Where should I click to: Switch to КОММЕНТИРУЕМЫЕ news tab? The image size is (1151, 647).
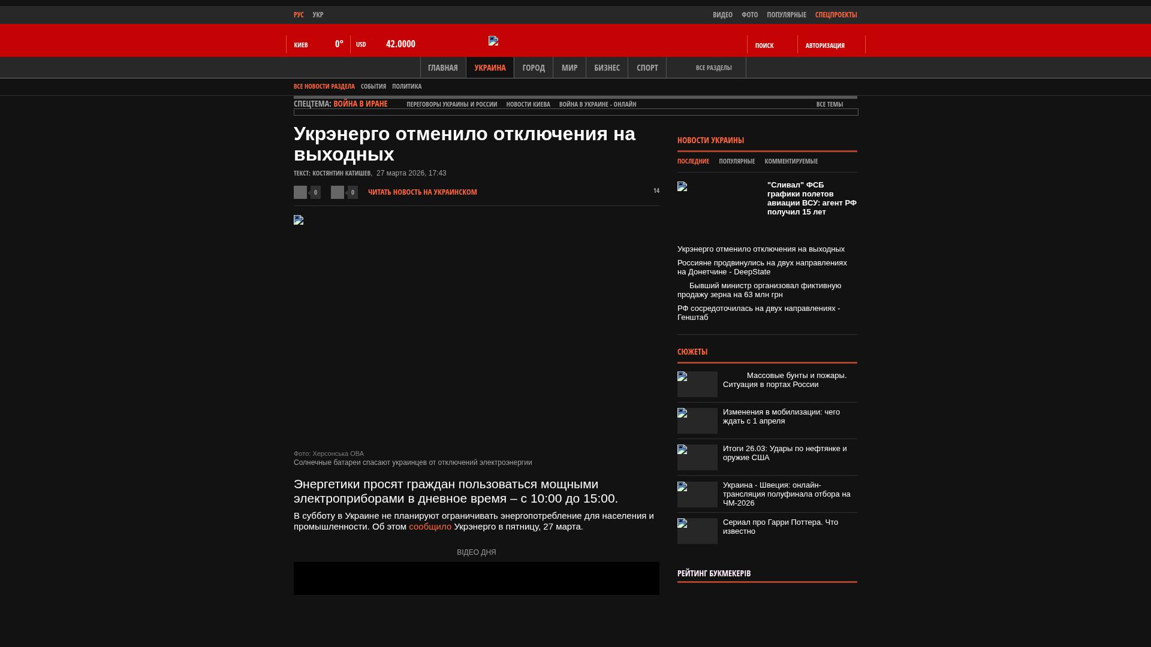click(791, 161)
